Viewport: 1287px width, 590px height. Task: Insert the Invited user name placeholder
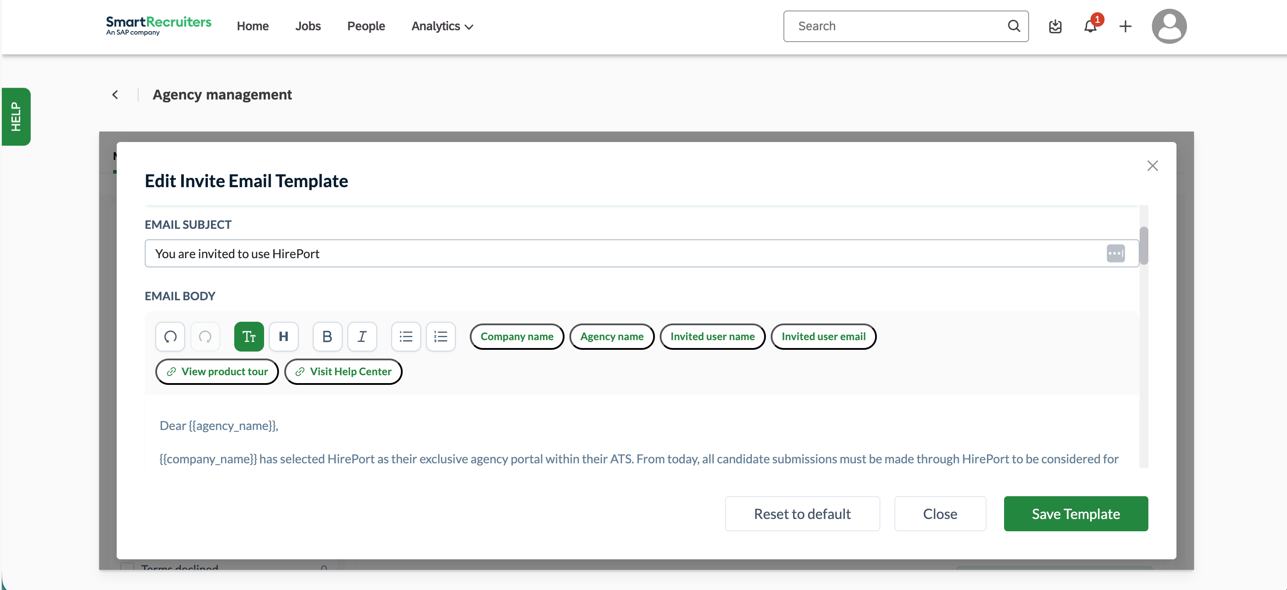[x=712, y=337]
